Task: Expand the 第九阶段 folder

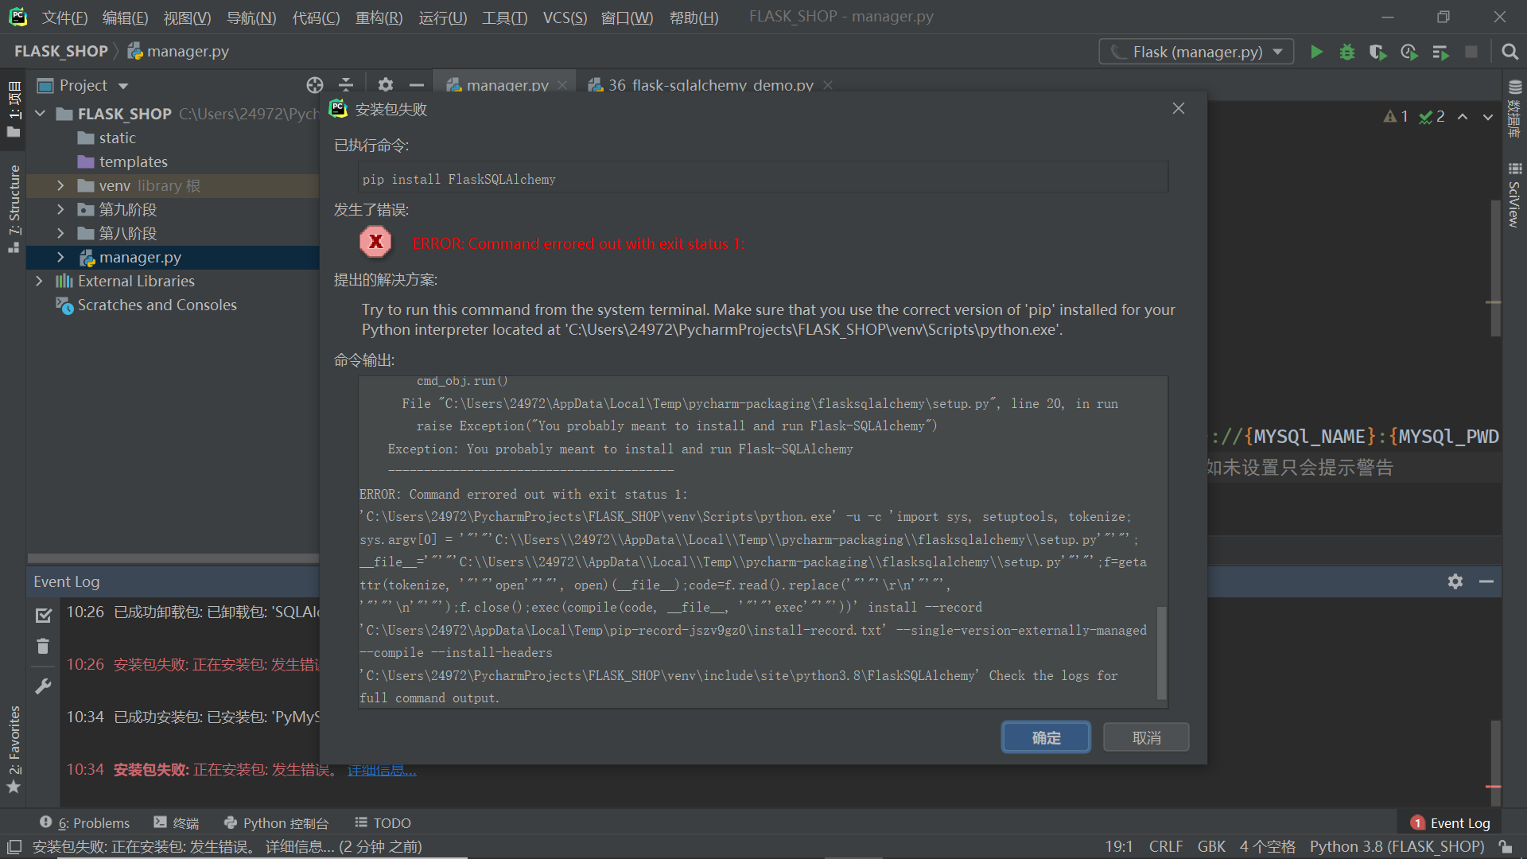Action: pos(60,209)
